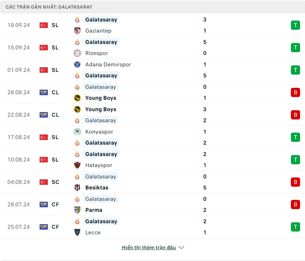Click the green T badge for 18.09.24 match
This screenshot has height=261, width=305.
coord(295,25)
